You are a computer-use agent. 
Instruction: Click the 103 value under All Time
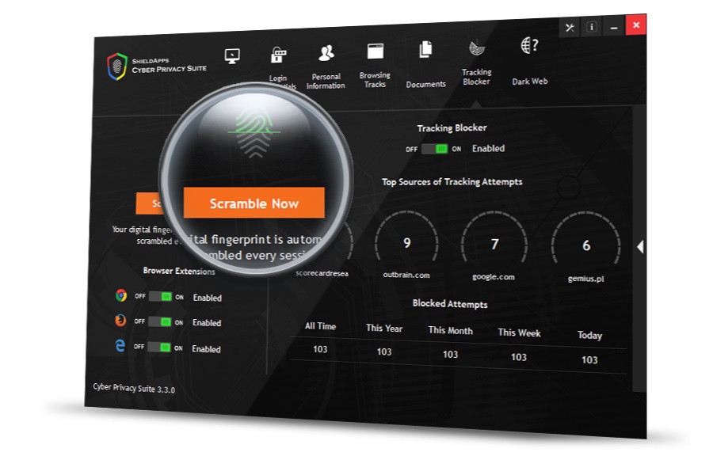[x=320, y=349]
